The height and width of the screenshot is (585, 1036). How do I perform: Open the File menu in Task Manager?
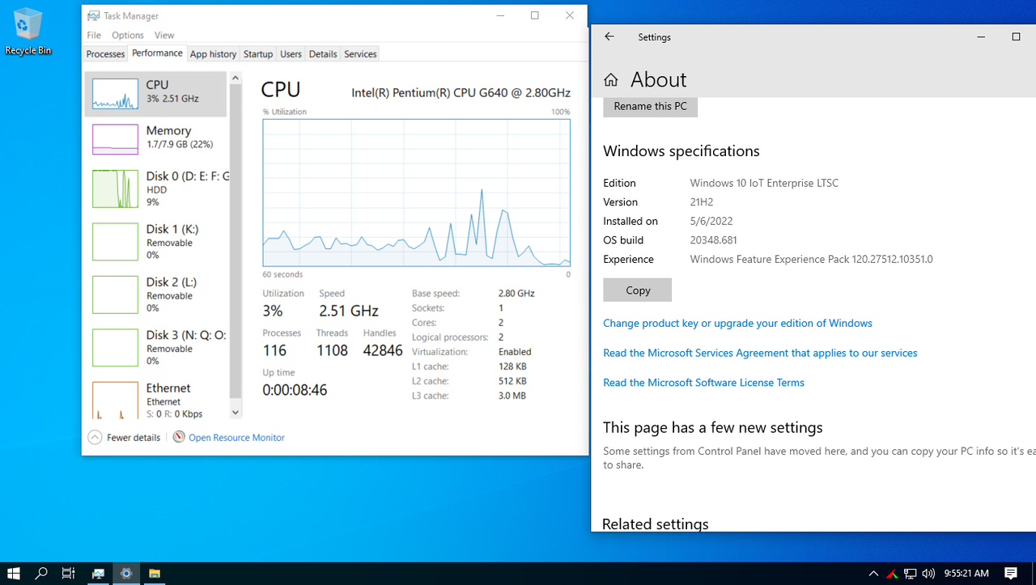coord(94,35)
